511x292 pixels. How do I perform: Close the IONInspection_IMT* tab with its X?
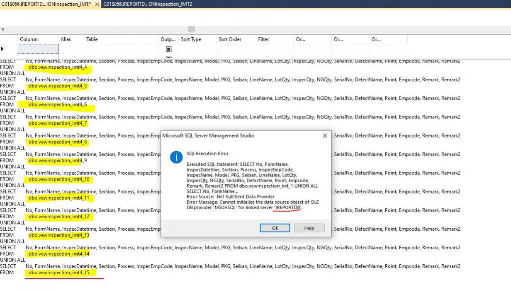pyautogui.click(x=97, y=4)
